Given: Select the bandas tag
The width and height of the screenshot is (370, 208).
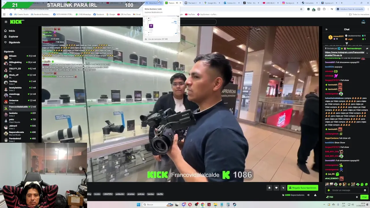Looking at the screenshot, I should (x=151, y=194).
